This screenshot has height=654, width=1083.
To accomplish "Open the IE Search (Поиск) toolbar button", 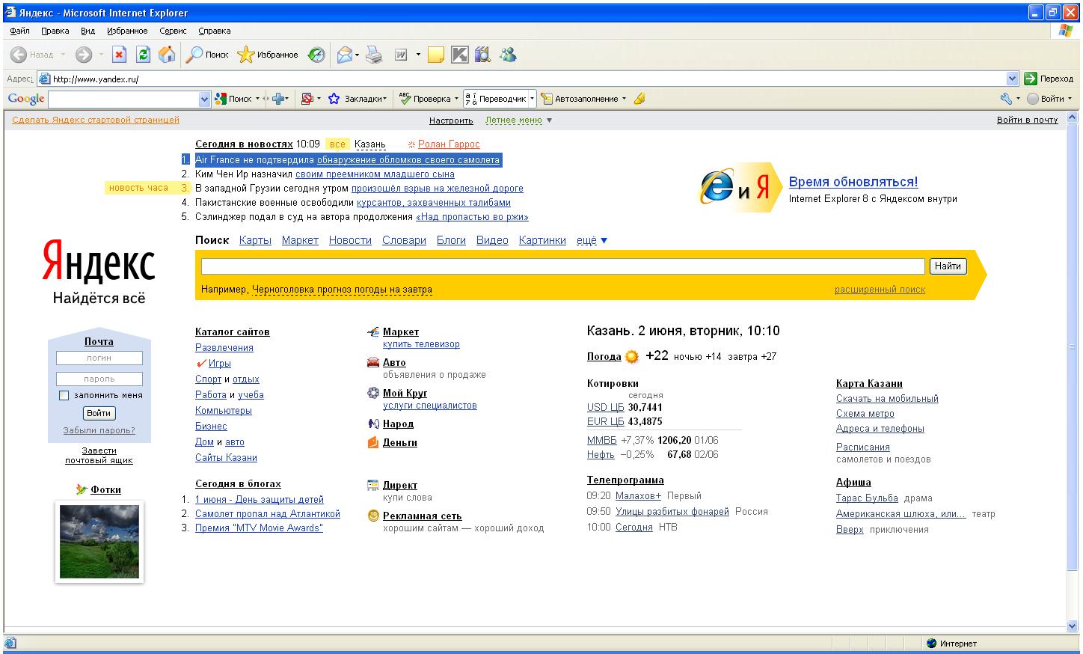I will (207, 55).
